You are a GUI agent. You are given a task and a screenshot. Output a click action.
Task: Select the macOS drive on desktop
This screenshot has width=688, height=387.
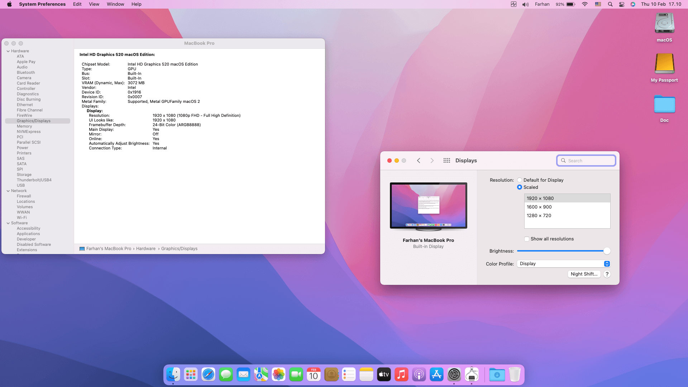click(664, 27)
